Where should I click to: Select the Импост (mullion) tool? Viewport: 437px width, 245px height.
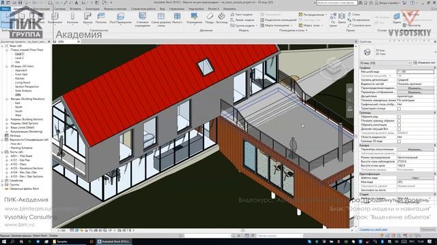point(177,18)
